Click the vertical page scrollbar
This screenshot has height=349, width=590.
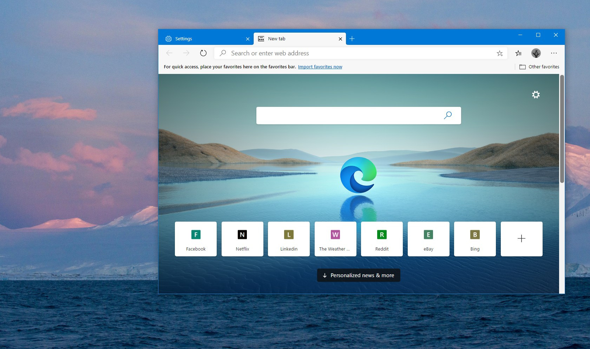click(562, 129)
